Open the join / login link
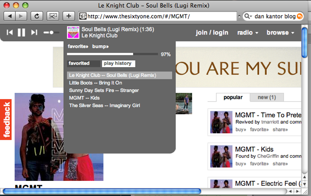The height and width of the screenshot is (196, 311). (212, 33)
